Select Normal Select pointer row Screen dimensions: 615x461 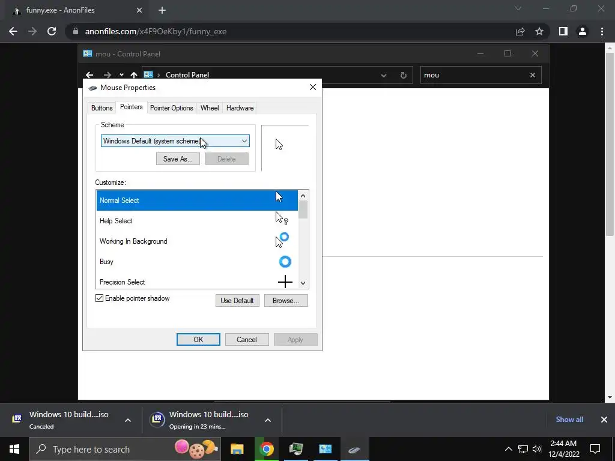[x=197, y=200]
